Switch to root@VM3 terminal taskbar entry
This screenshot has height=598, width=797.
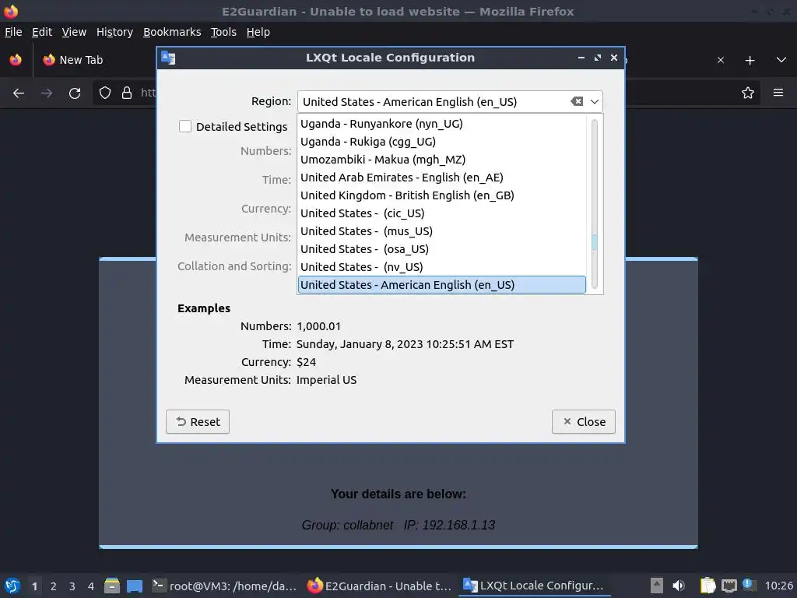click(224, 586)
